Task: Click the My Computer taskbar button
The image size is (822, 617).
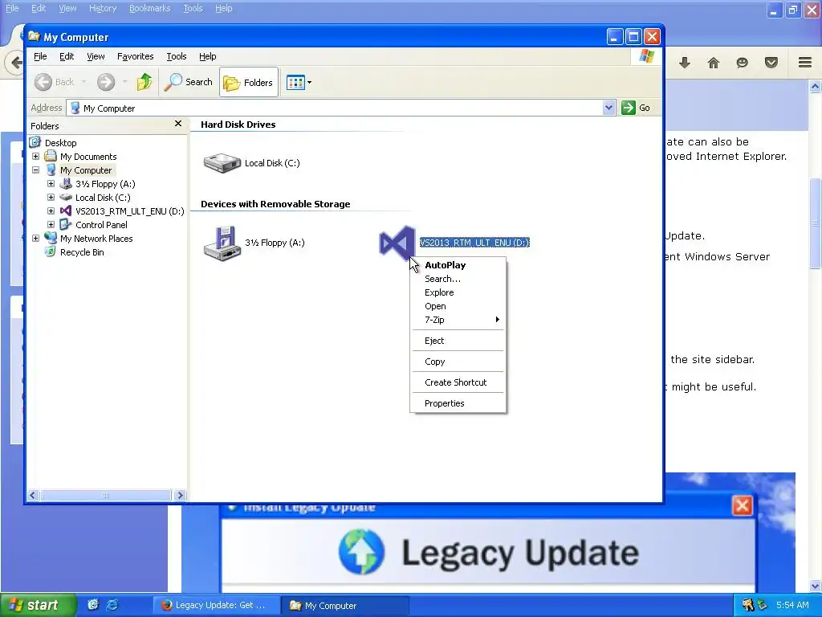Action: (x=344, y=606)
